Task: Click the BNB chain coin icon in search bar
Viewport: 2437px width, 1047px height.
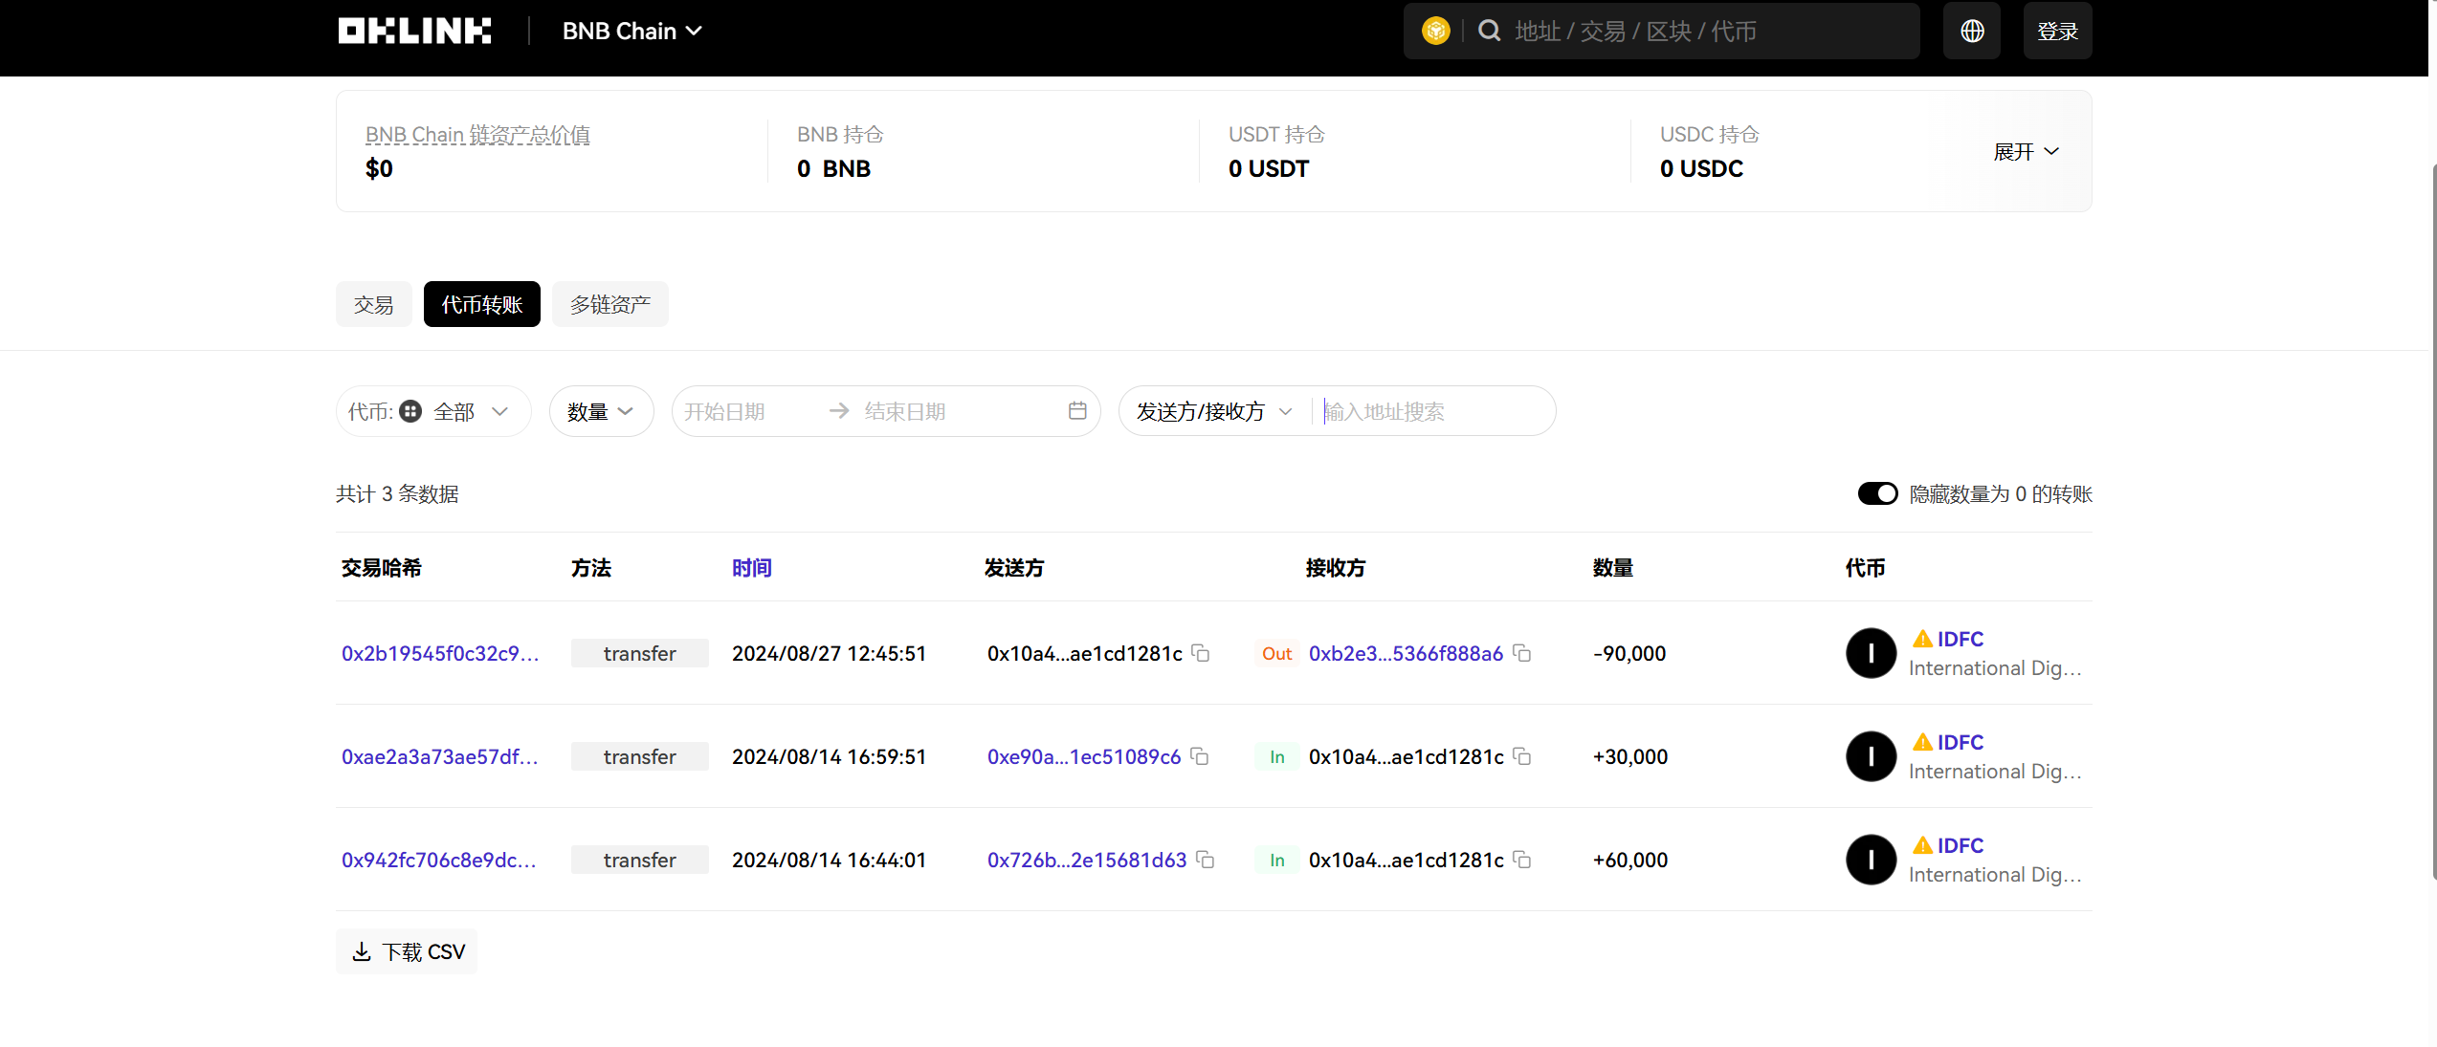Action: coord(1435,32)
